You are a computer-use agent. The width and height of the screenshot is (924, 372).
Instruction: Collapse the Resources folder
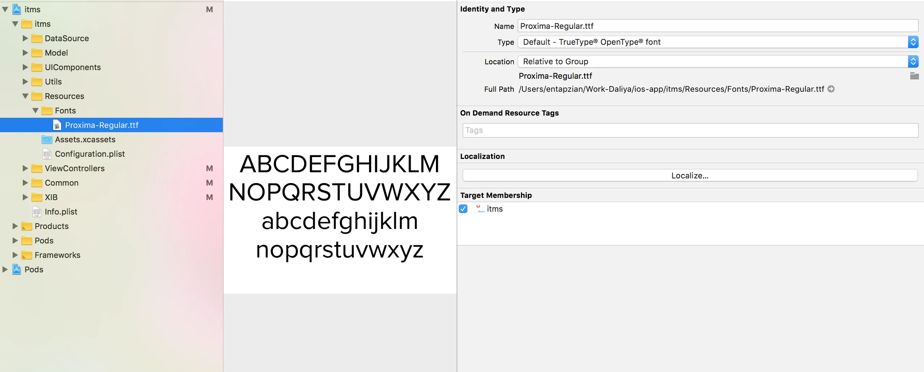point(25,96)
